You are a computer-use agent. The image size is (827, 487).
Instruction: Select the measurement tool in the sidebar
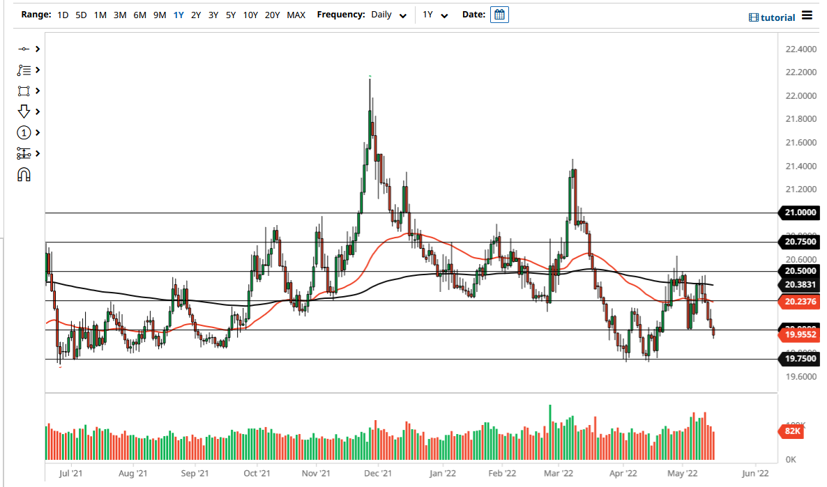click(x=23, y=153)
